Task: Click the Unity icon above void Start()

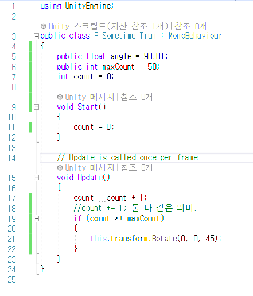Action: point(60,97)
